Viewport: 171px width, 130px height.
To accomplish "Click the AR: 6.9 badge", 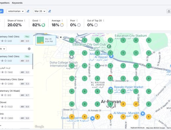I will pyautogui.click(x=25, y=107).
